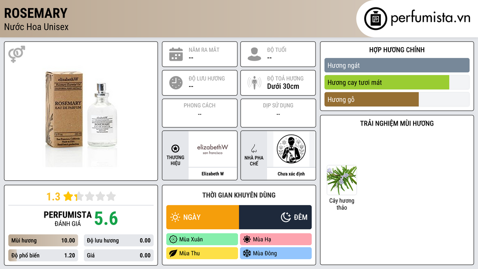This screenshot has height=269, width=478.
Task: Click the Nước Hoa Unisex subtitle
Action: [x=36, y=27]
